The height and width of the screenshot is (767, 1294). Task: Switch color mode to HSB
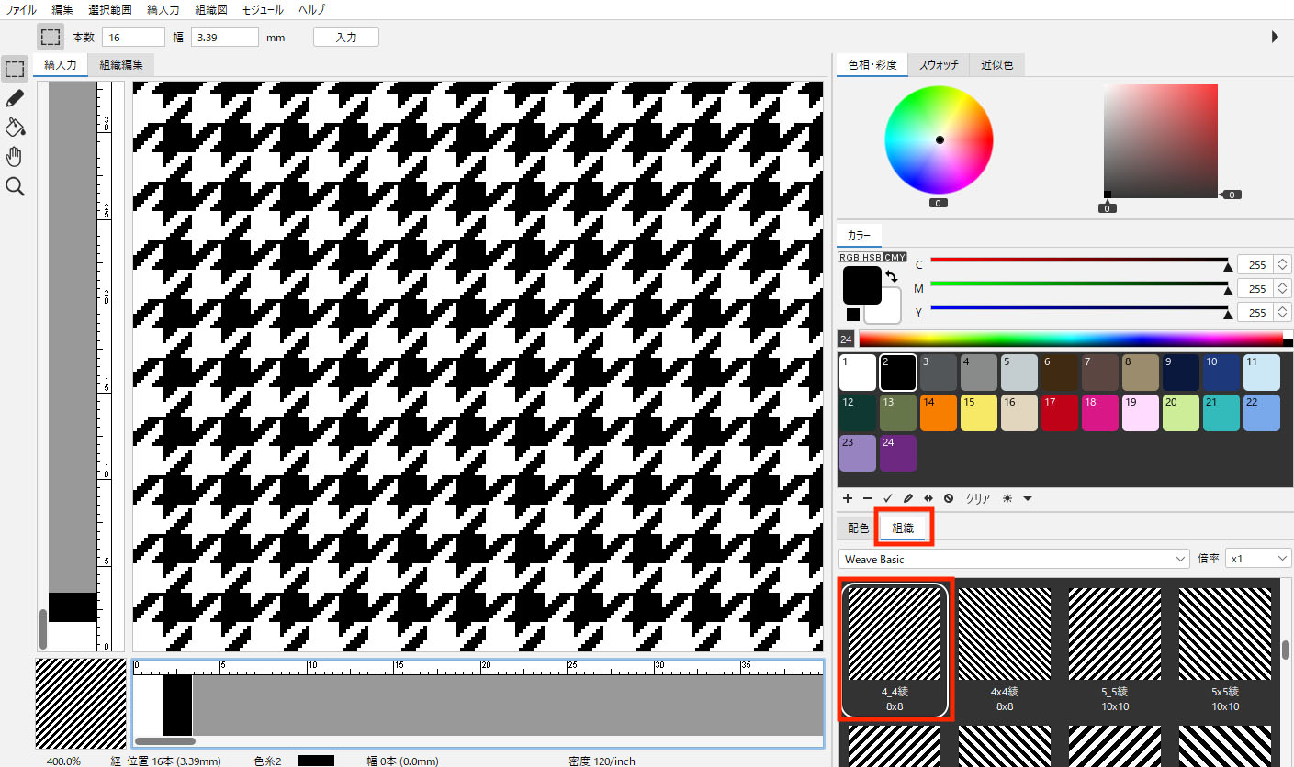tap(872, 258)
